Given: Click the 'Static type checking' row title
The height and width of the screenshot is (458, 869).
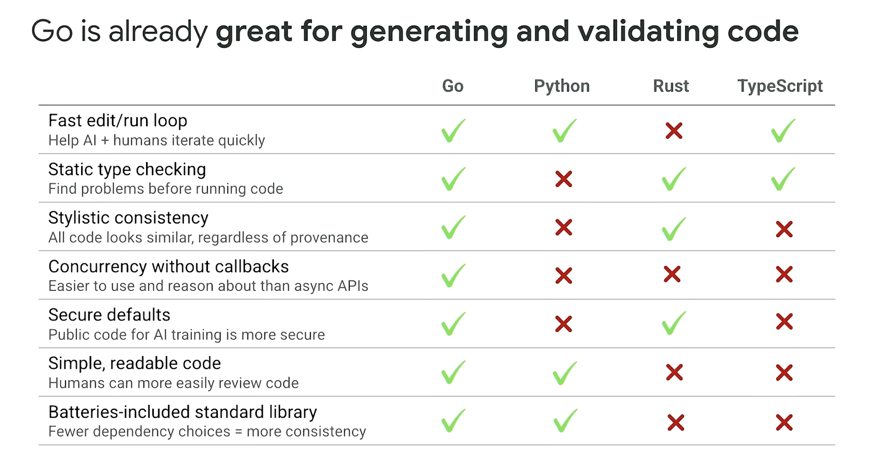Looking at the screenshot, I should point(127,170).
